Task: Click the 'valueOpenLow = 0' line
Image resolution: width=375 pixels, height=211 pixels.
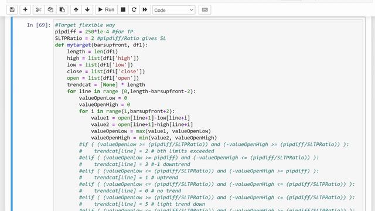Action: (103, 98)
